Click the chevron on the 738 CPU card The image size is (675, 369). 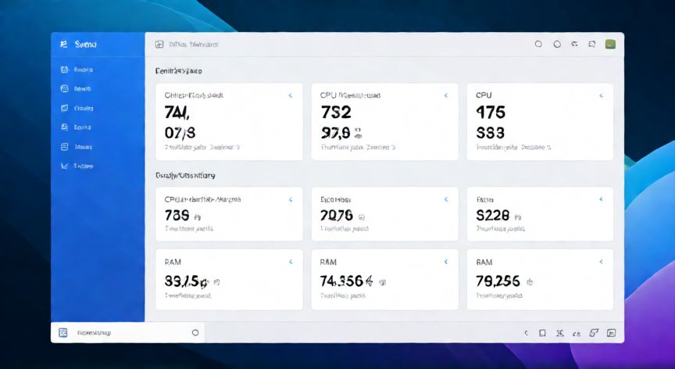pyautogui.click(x=291, y=199)
